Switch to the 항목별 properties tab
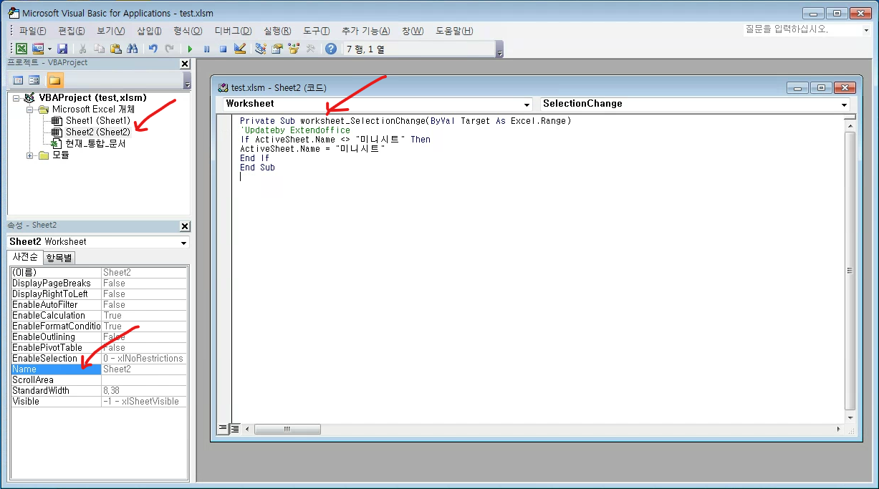879x489 pixels. pos(59,258)
